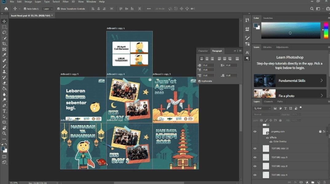Viewport: 330px width, 184px height.
Task: Click justify all in Paragraph panel
Action: tap(237, 59)
